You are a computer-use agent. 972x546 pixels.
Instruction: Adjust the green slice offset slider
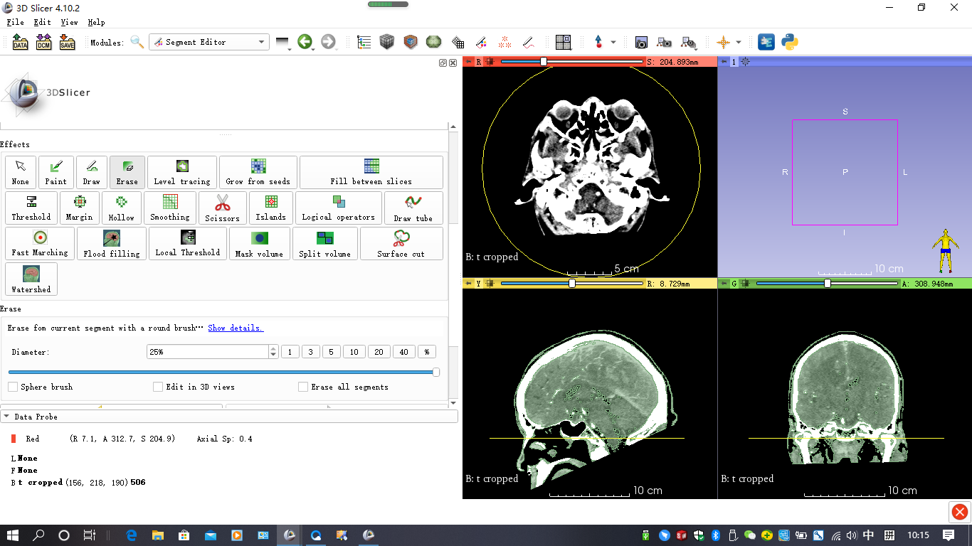click(827, 284)
